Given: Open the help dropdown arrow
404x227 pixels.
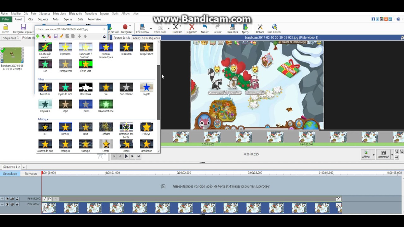Looking at the screenshot, I should coord(401,19).
